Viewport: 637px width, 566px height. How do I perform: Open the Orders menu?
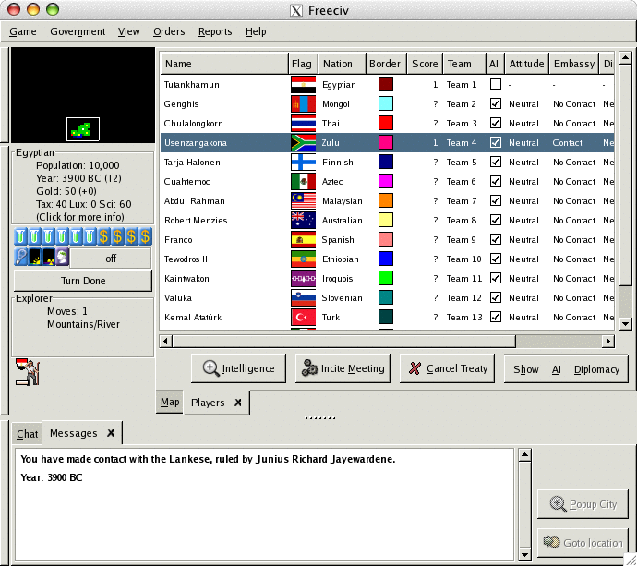pos(169,31)
